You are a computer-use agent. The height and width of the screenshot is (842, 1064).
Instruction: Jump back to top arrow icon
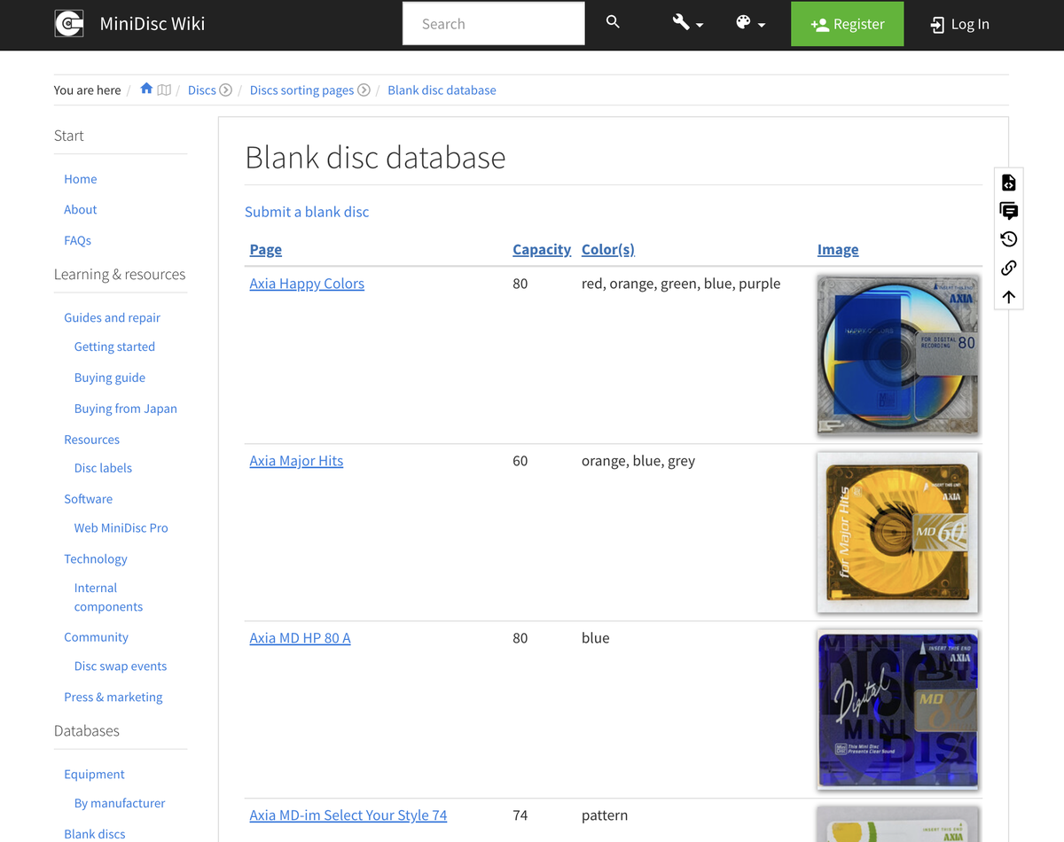pyautogui.click(x=1008, y=297)
